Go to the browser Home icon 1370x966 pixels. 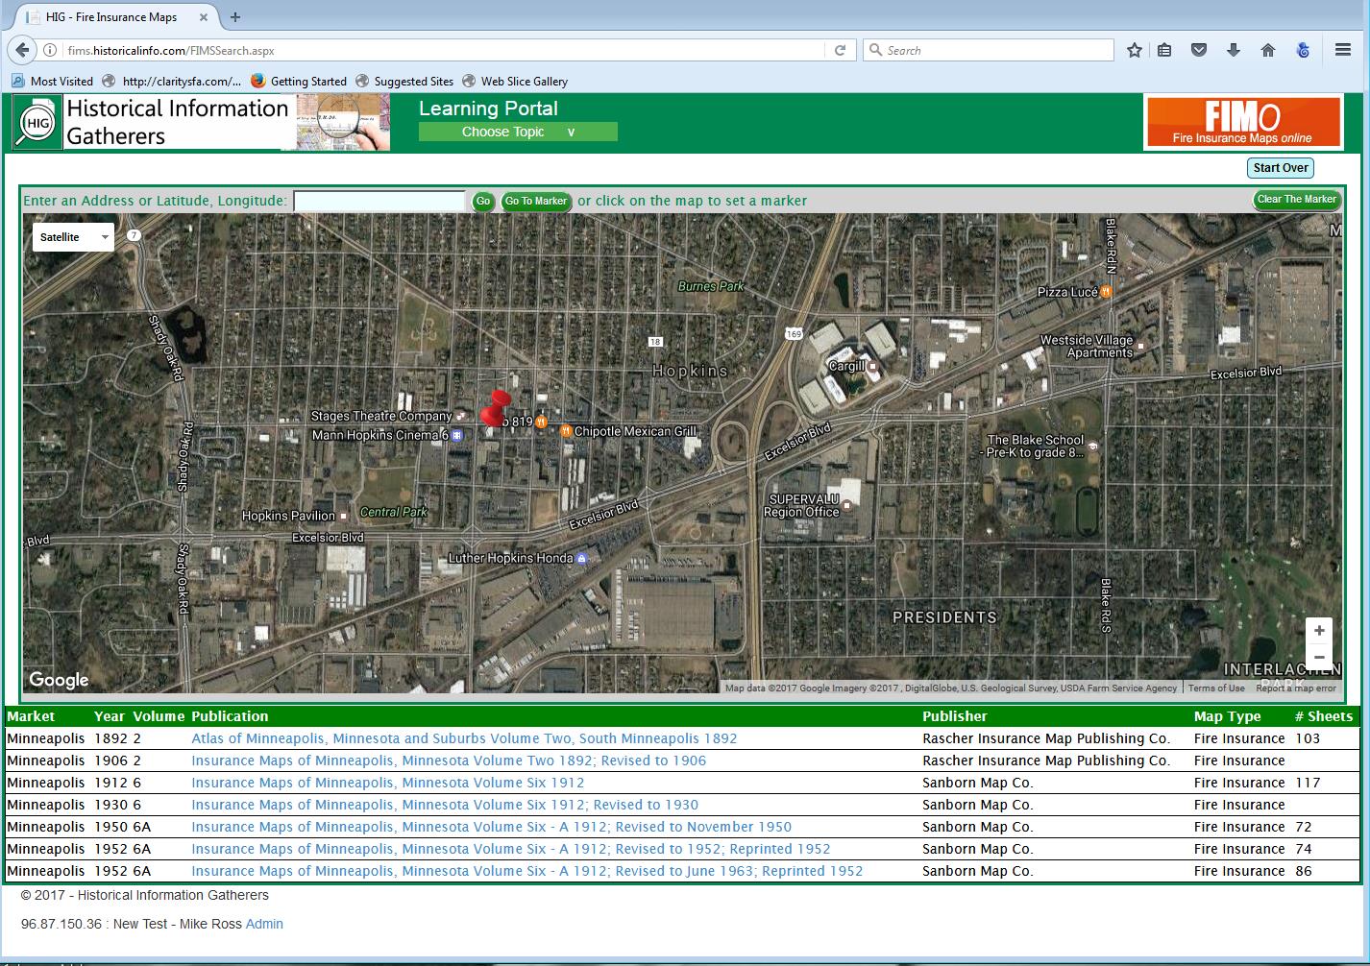pos(1268,50)
